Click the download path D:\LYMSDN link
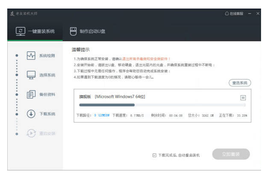 point(102,115)
